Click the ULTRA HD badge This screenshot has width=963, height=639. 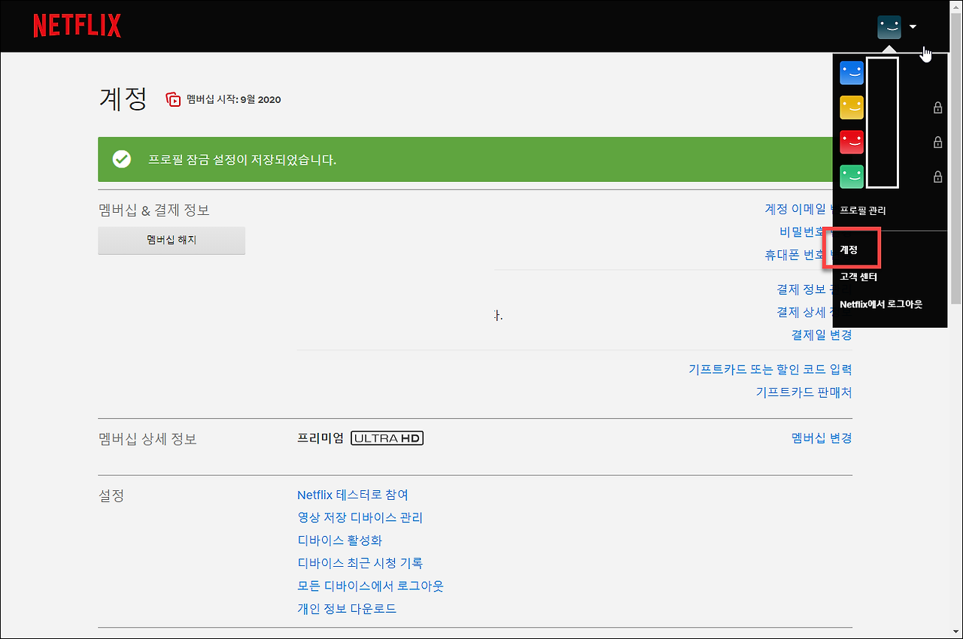click(387, 438)
